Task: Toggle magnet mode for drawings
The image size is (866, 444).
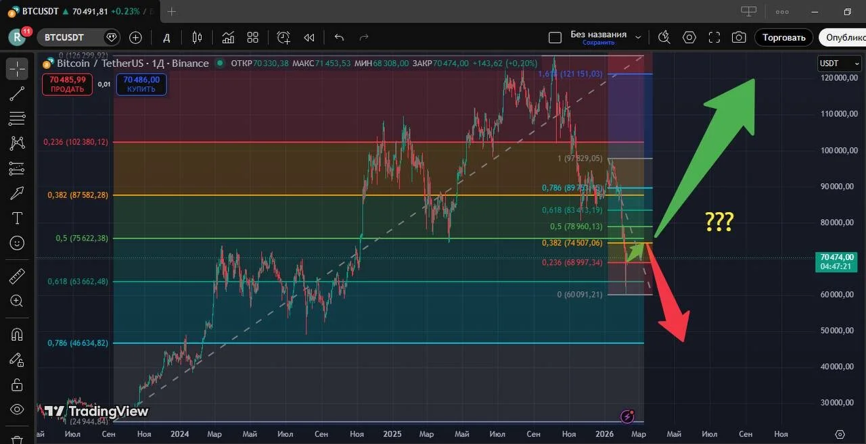Action: [x=17, y=334]
